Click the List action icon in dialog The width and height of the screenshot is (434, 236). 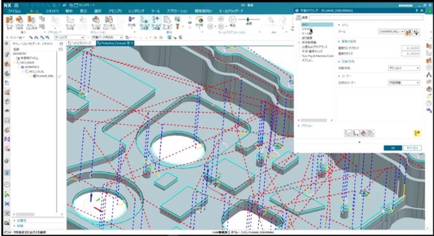[371, 133]
